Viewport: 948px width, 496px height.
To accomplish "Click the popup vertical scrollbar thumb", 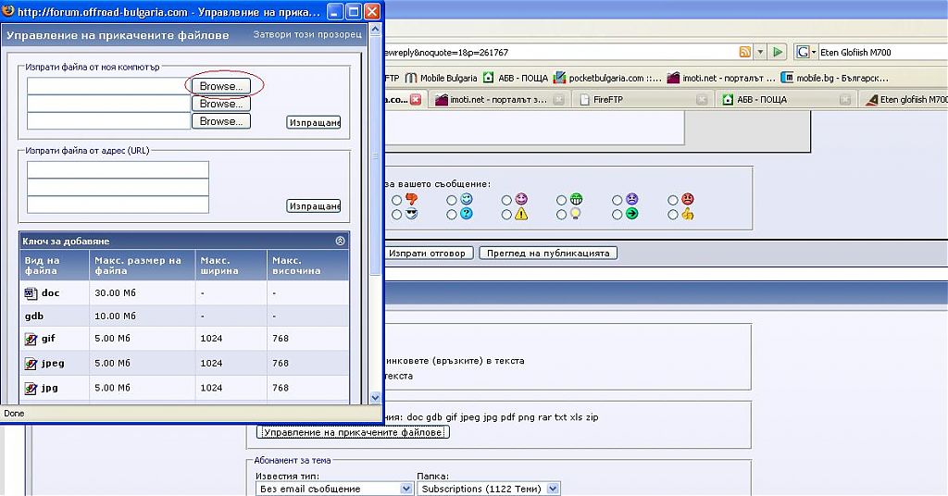I will click(376, 157).
